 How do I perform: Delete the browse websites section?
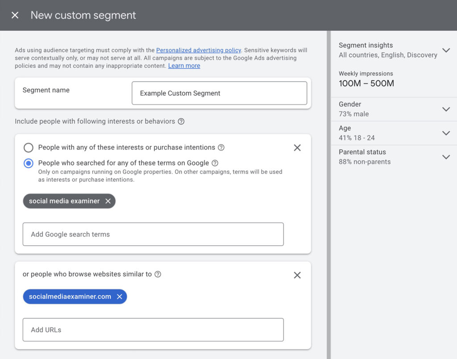click(x=297, y=275)
